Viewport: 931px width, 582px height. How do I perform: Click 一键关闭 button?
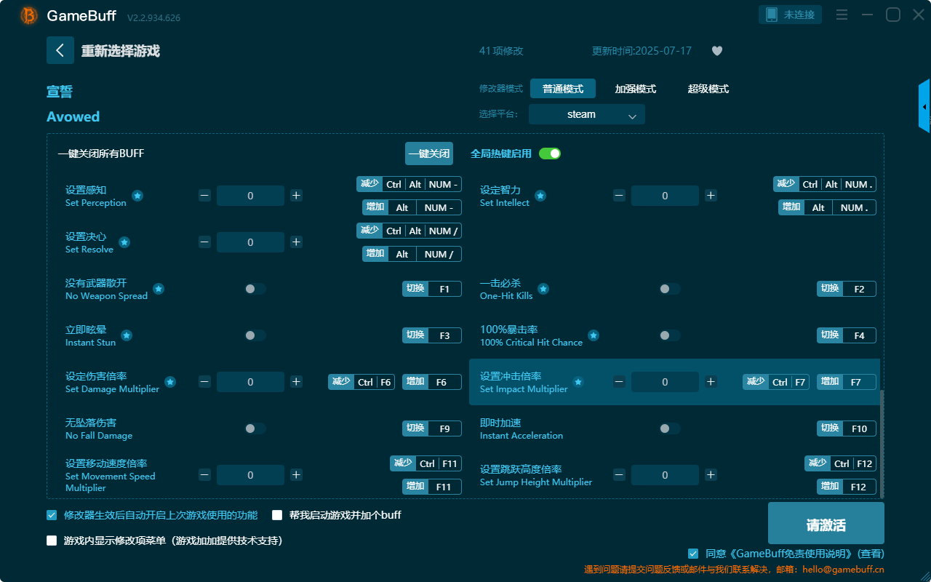click(429, 154)
